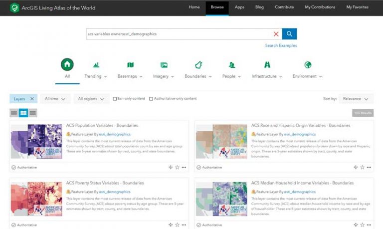Click the ACS Median Household Income thumbnail

tap(221, 199)
